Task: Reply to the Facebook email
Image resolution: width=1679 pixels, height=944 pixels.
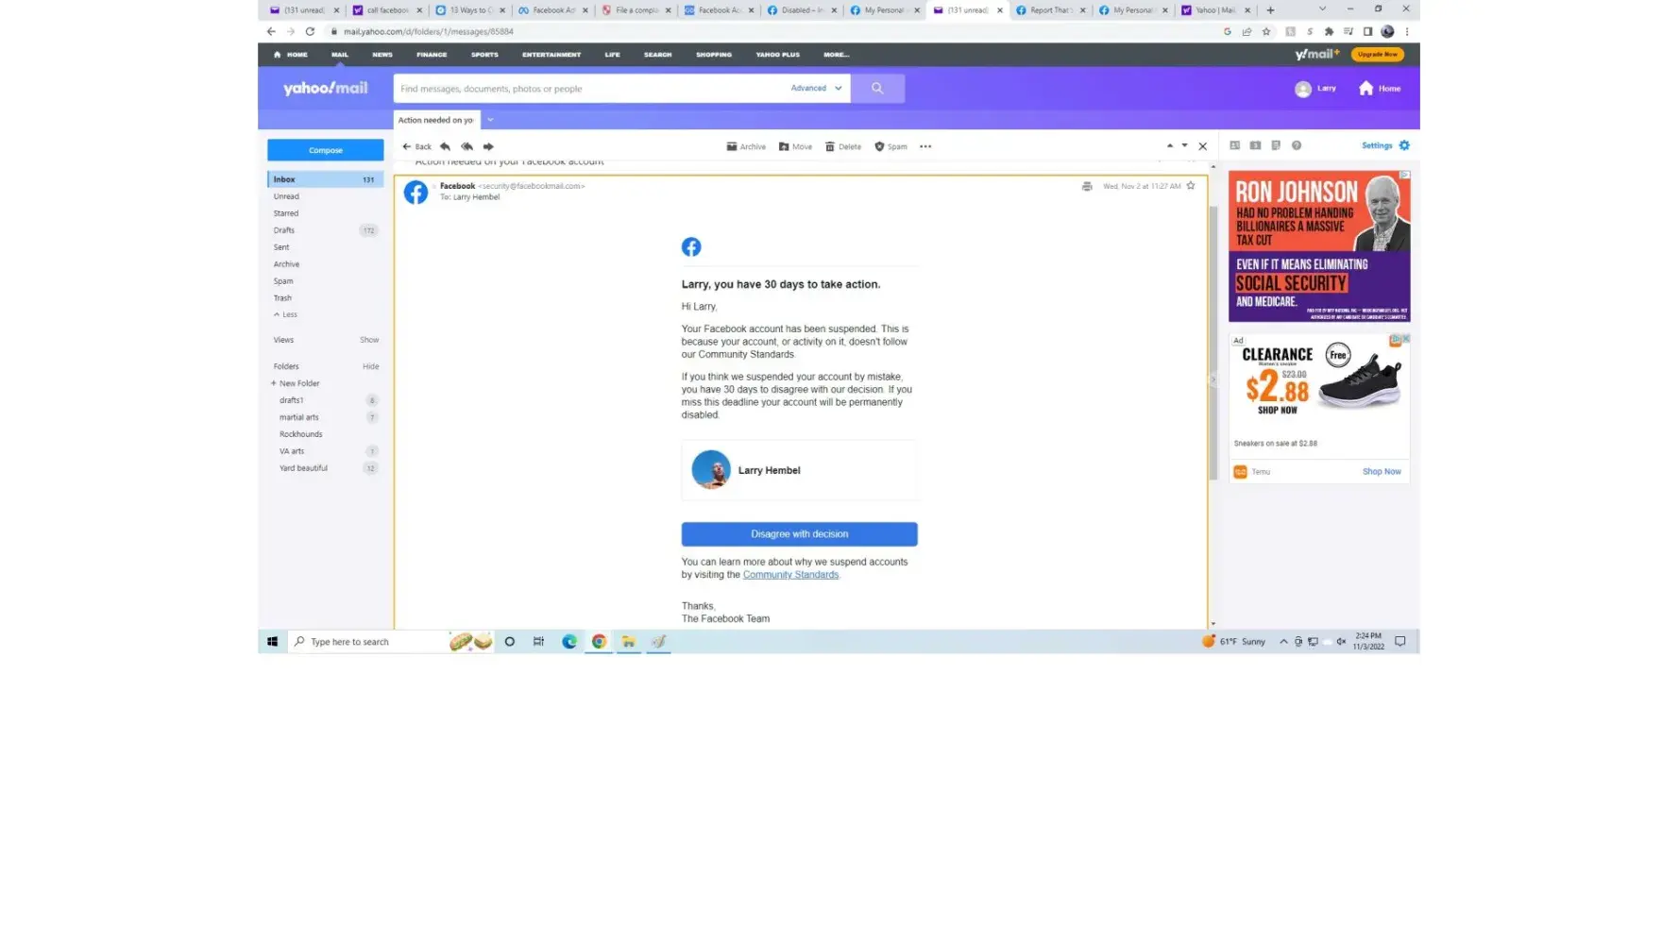Action: pyautogui.click(x=445, y=146)
